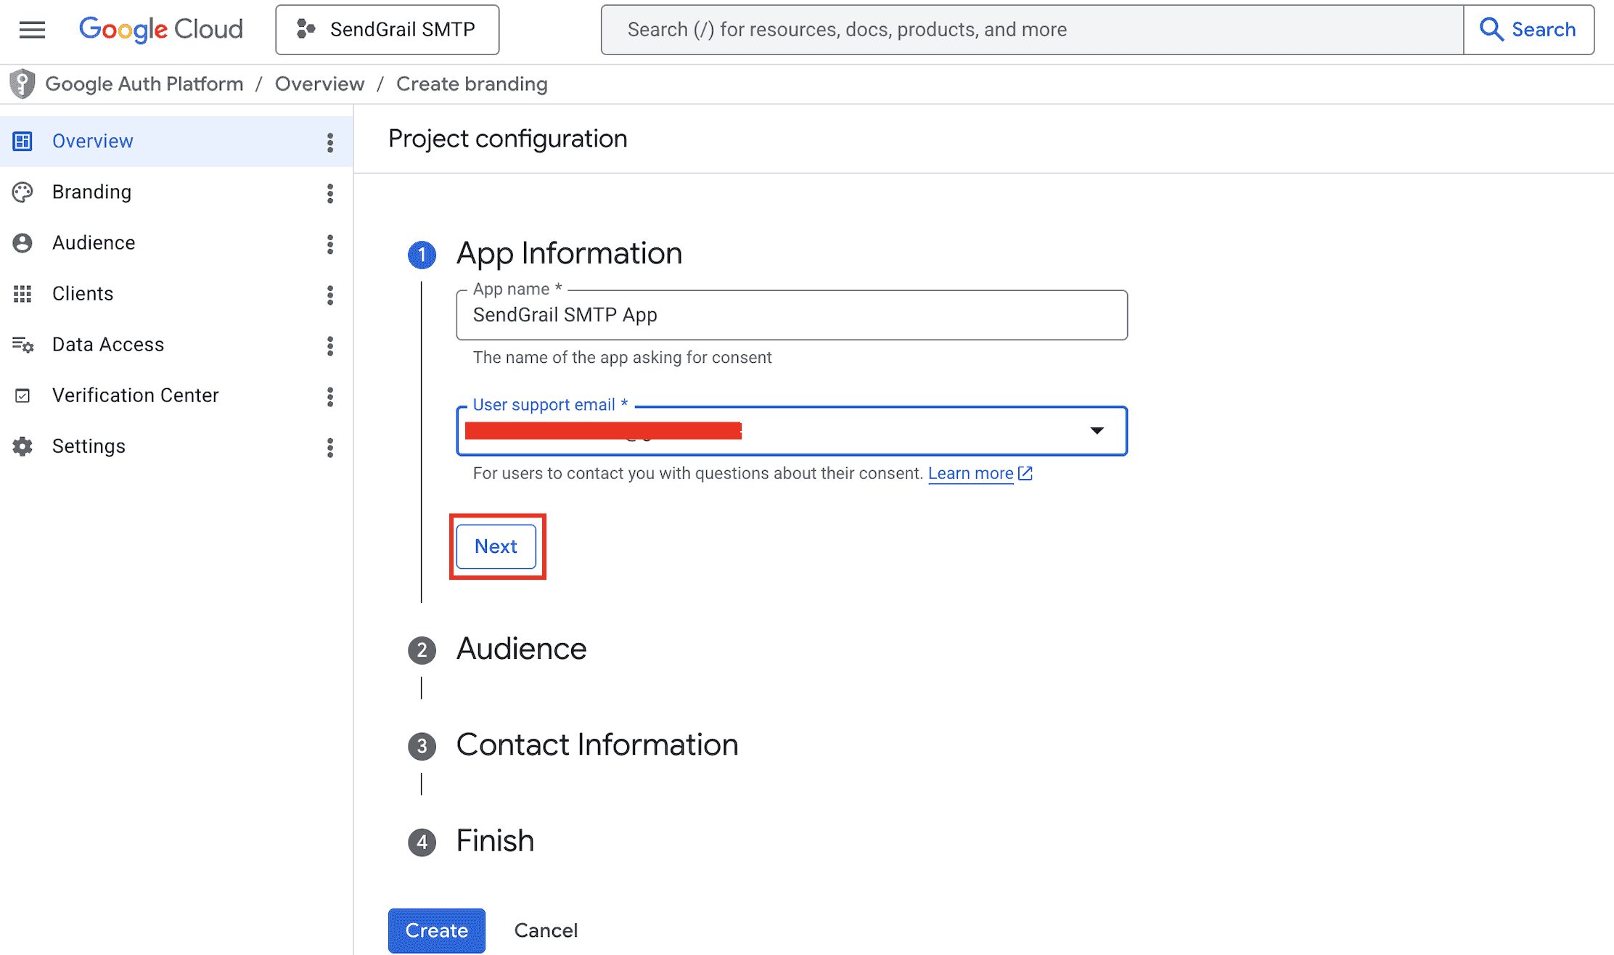Expand the Contact Information step
The height and width of the screenshot is (955, 1614).
[597, 745]
